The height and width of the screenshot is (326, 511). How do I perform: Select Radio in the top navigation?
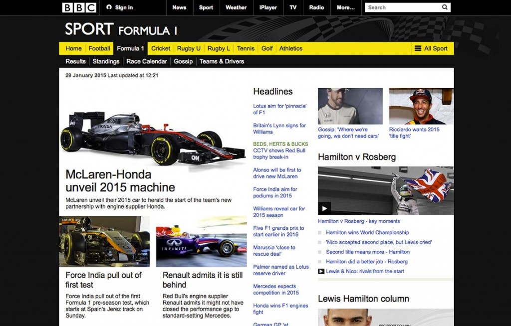[316, 7]
